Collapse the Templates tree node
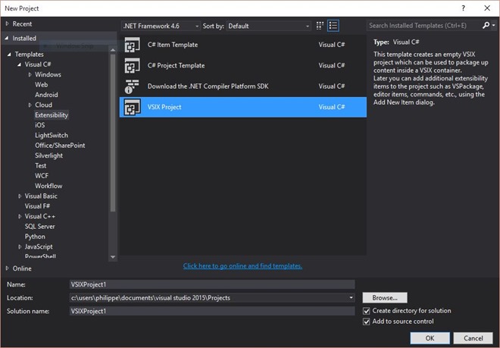Screen dimensions: 500x348 click(x=9, y=55)
